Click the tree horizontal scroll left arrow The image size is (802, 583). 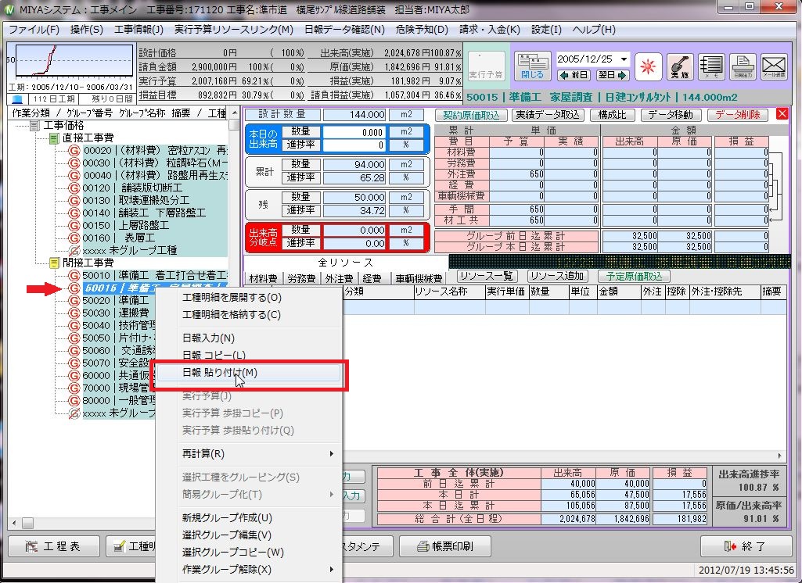point(14,523)
